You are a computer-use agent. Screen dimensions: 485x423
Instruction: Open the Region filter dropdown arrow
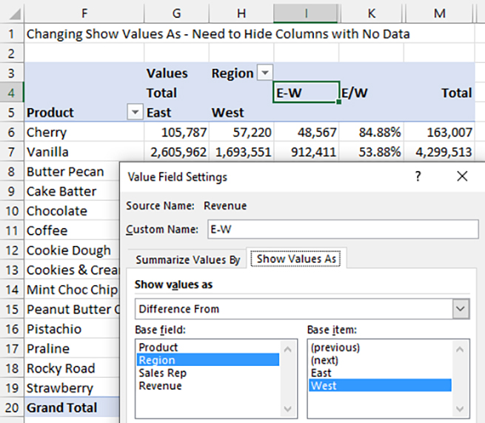pos(265,73)
